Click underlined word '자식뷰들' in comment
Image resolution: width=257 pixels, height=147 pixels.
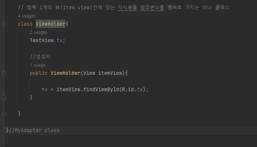click(x=128, y=7)
